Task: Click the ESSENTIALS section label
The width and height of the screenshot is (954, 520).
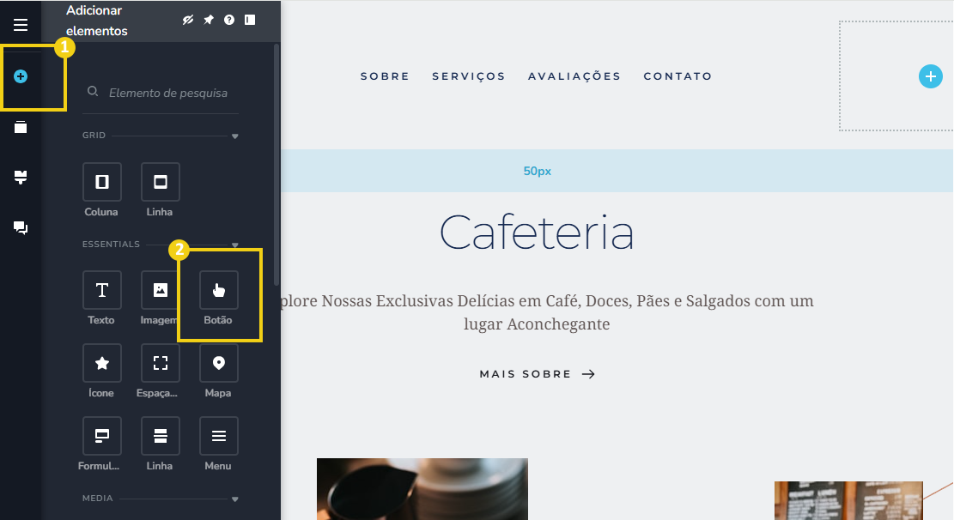Action: click(111, 245)
